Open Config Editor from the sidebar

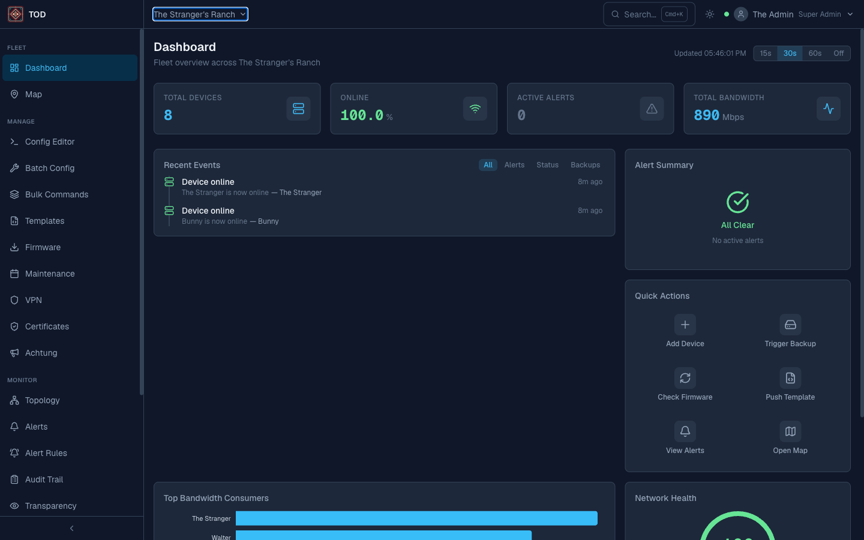50,142
